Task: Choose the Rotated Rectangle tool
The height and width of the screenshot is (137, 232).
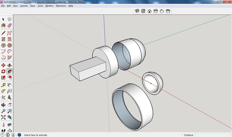Action: point(9,39)
